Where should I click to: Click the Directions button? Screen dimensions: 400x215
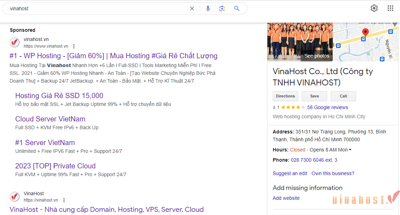[x=285, y=96]
